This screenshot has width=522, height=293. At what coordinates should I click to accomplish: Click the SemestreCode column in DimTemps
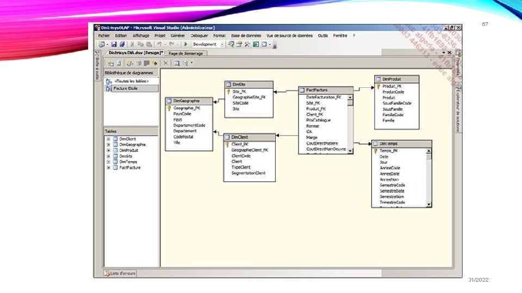(x=392, y=186)
